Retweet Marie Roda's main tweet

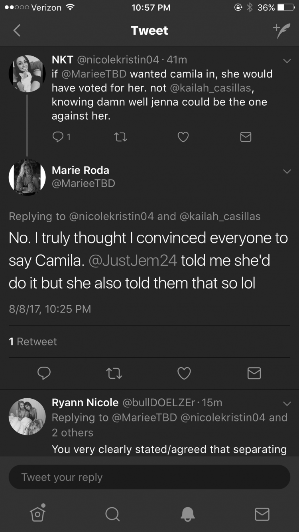pos(114,373)
